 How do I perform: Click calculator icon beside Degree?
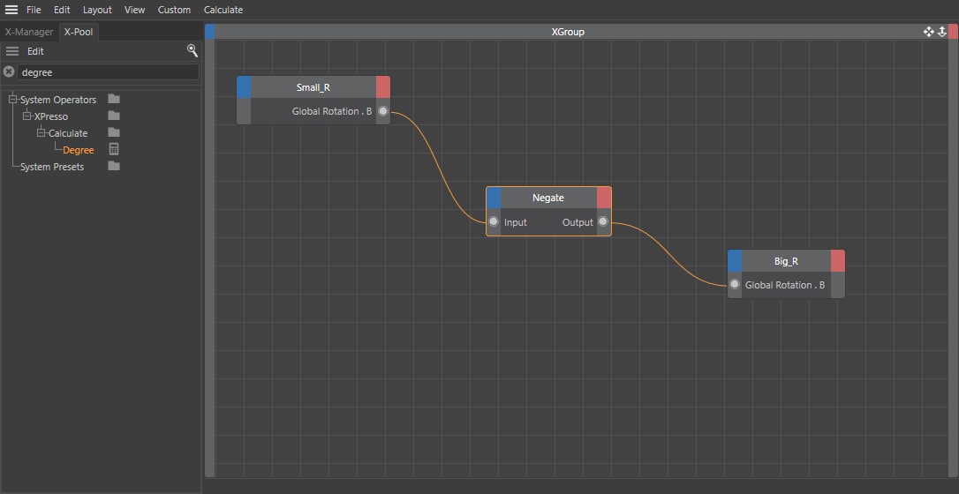tap(114, 149)
